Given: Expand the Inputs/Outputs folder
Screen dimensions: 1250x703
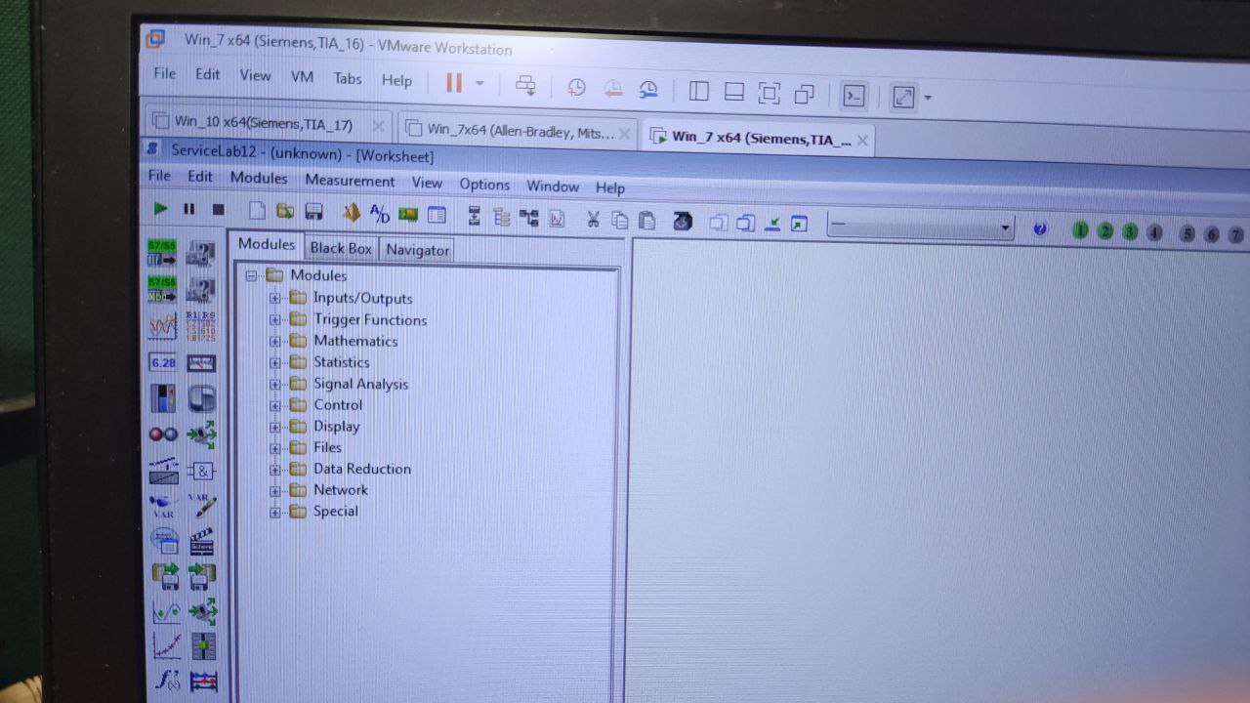Looking at the screenshot, I should coord(274,298).
